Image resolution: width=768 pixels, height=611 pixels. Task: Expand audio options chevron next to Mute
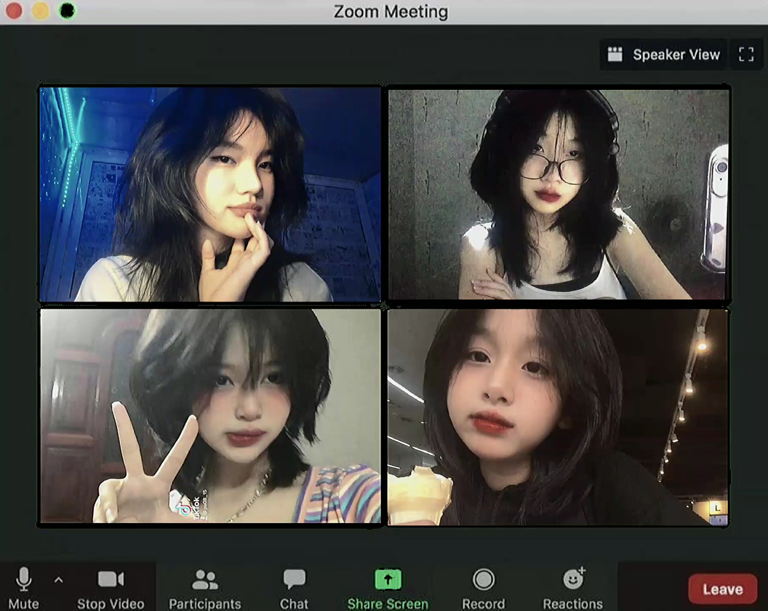59,580
